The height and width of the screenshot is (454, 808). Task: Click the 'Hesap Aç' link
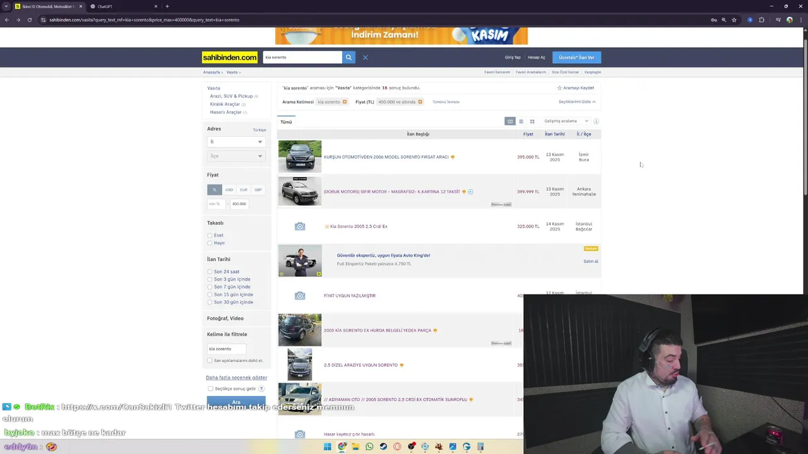[537, 57]
